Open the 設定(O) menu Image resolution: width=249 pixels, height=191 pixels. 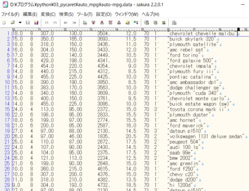[x=104, y=14]
